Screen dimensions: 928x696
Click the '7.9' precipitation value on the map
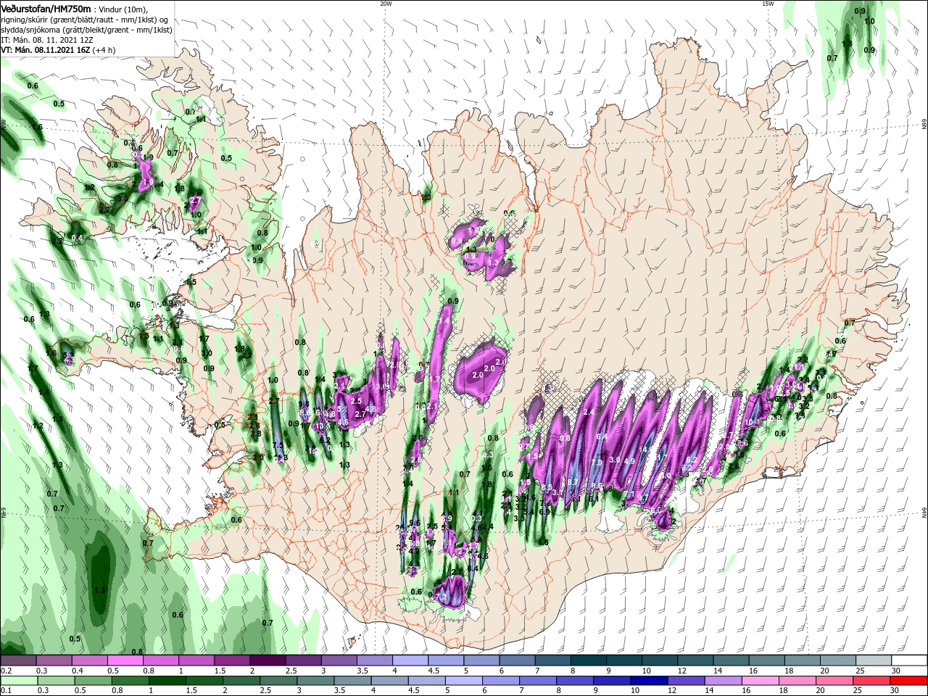(x=597, y=463)
